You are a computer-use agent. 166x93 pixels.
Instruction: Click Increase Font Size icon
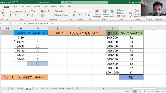32,11
